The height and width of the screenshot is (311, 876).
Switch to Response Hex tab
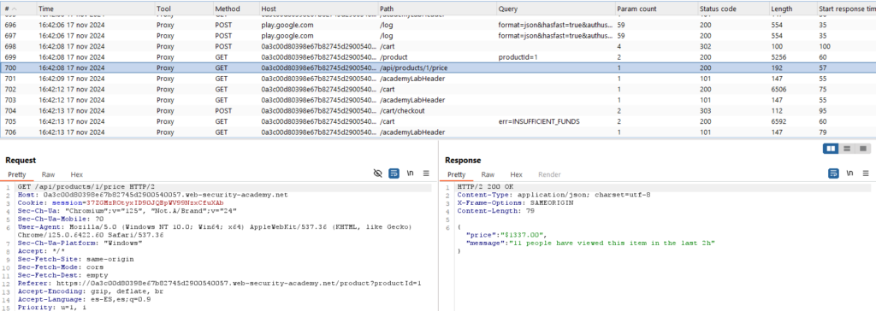click(x=516, y=175)
